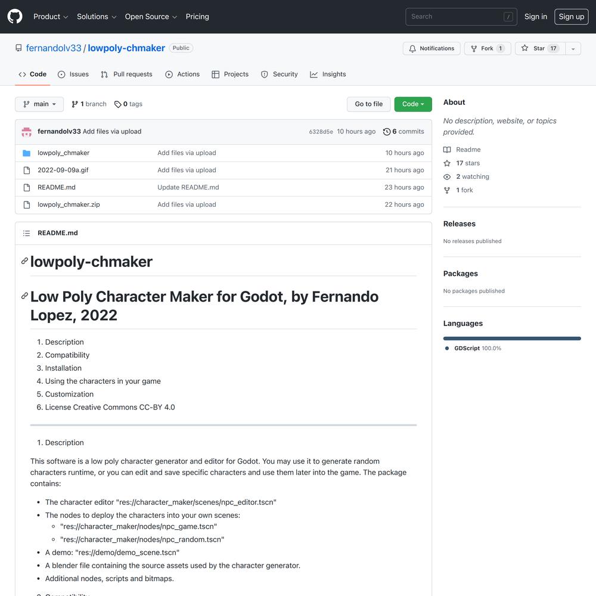The width and height of the screenshot is (596, 596).
Task: Star this repository
Action: (x=540, y=48)
